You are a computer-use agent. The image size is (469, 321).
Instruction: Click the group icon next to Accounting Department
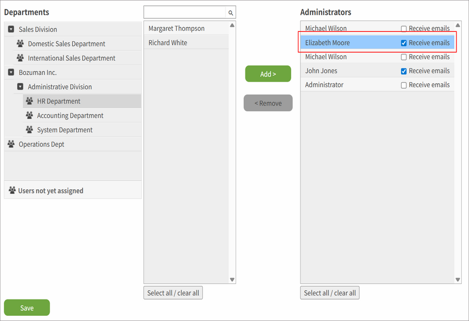click(x=29, y=115)
